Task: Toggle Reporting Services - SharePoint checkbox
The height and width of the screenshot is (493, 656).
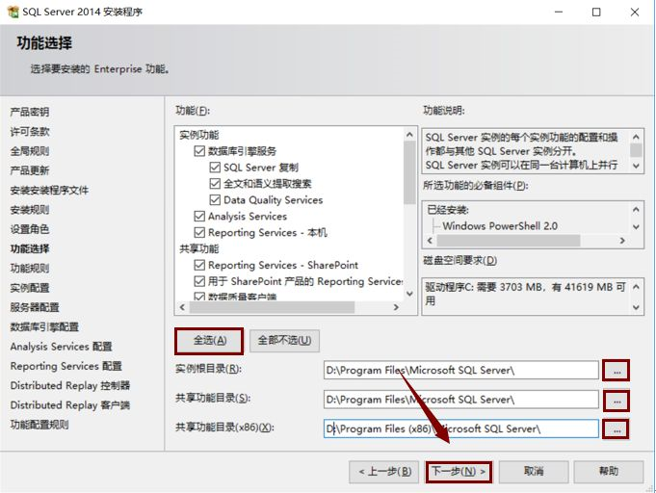Action: [199, 265]
